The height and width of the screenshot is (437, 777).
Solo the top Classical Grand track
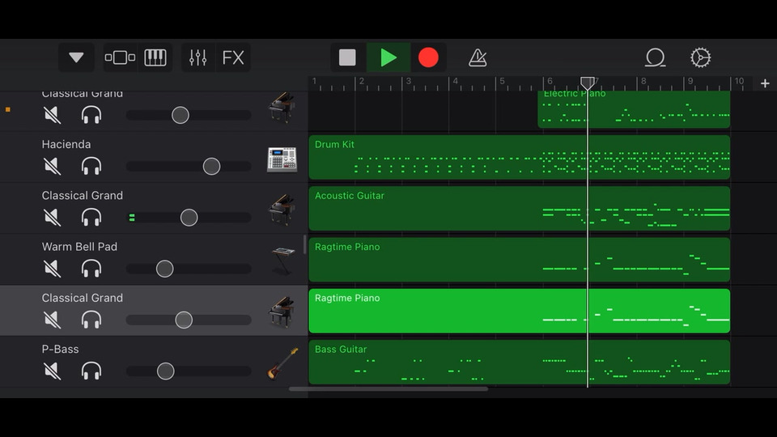click(x=91, y=115)
